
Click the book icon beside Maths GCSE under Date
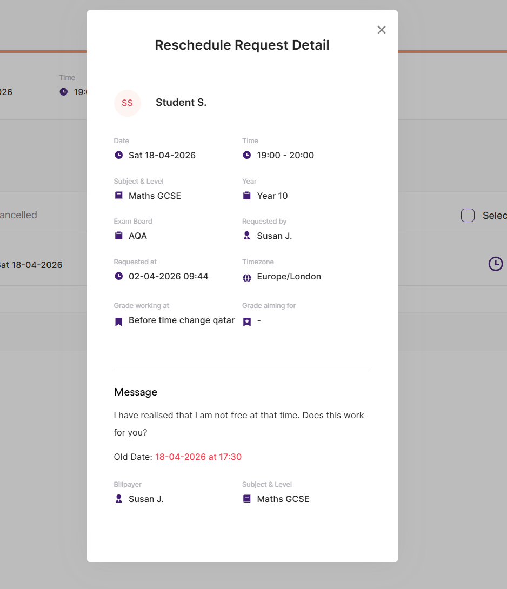pyautogui.click(x=119, y=196)
